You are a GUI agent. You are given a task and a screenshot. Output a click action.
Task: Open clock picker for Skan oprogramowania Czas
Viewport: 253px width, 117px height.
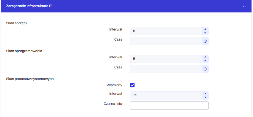pyautogui.click(x=205, y=69)
